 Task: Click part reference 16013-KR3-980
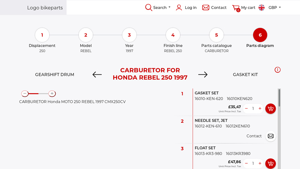(x=208, y=154)
